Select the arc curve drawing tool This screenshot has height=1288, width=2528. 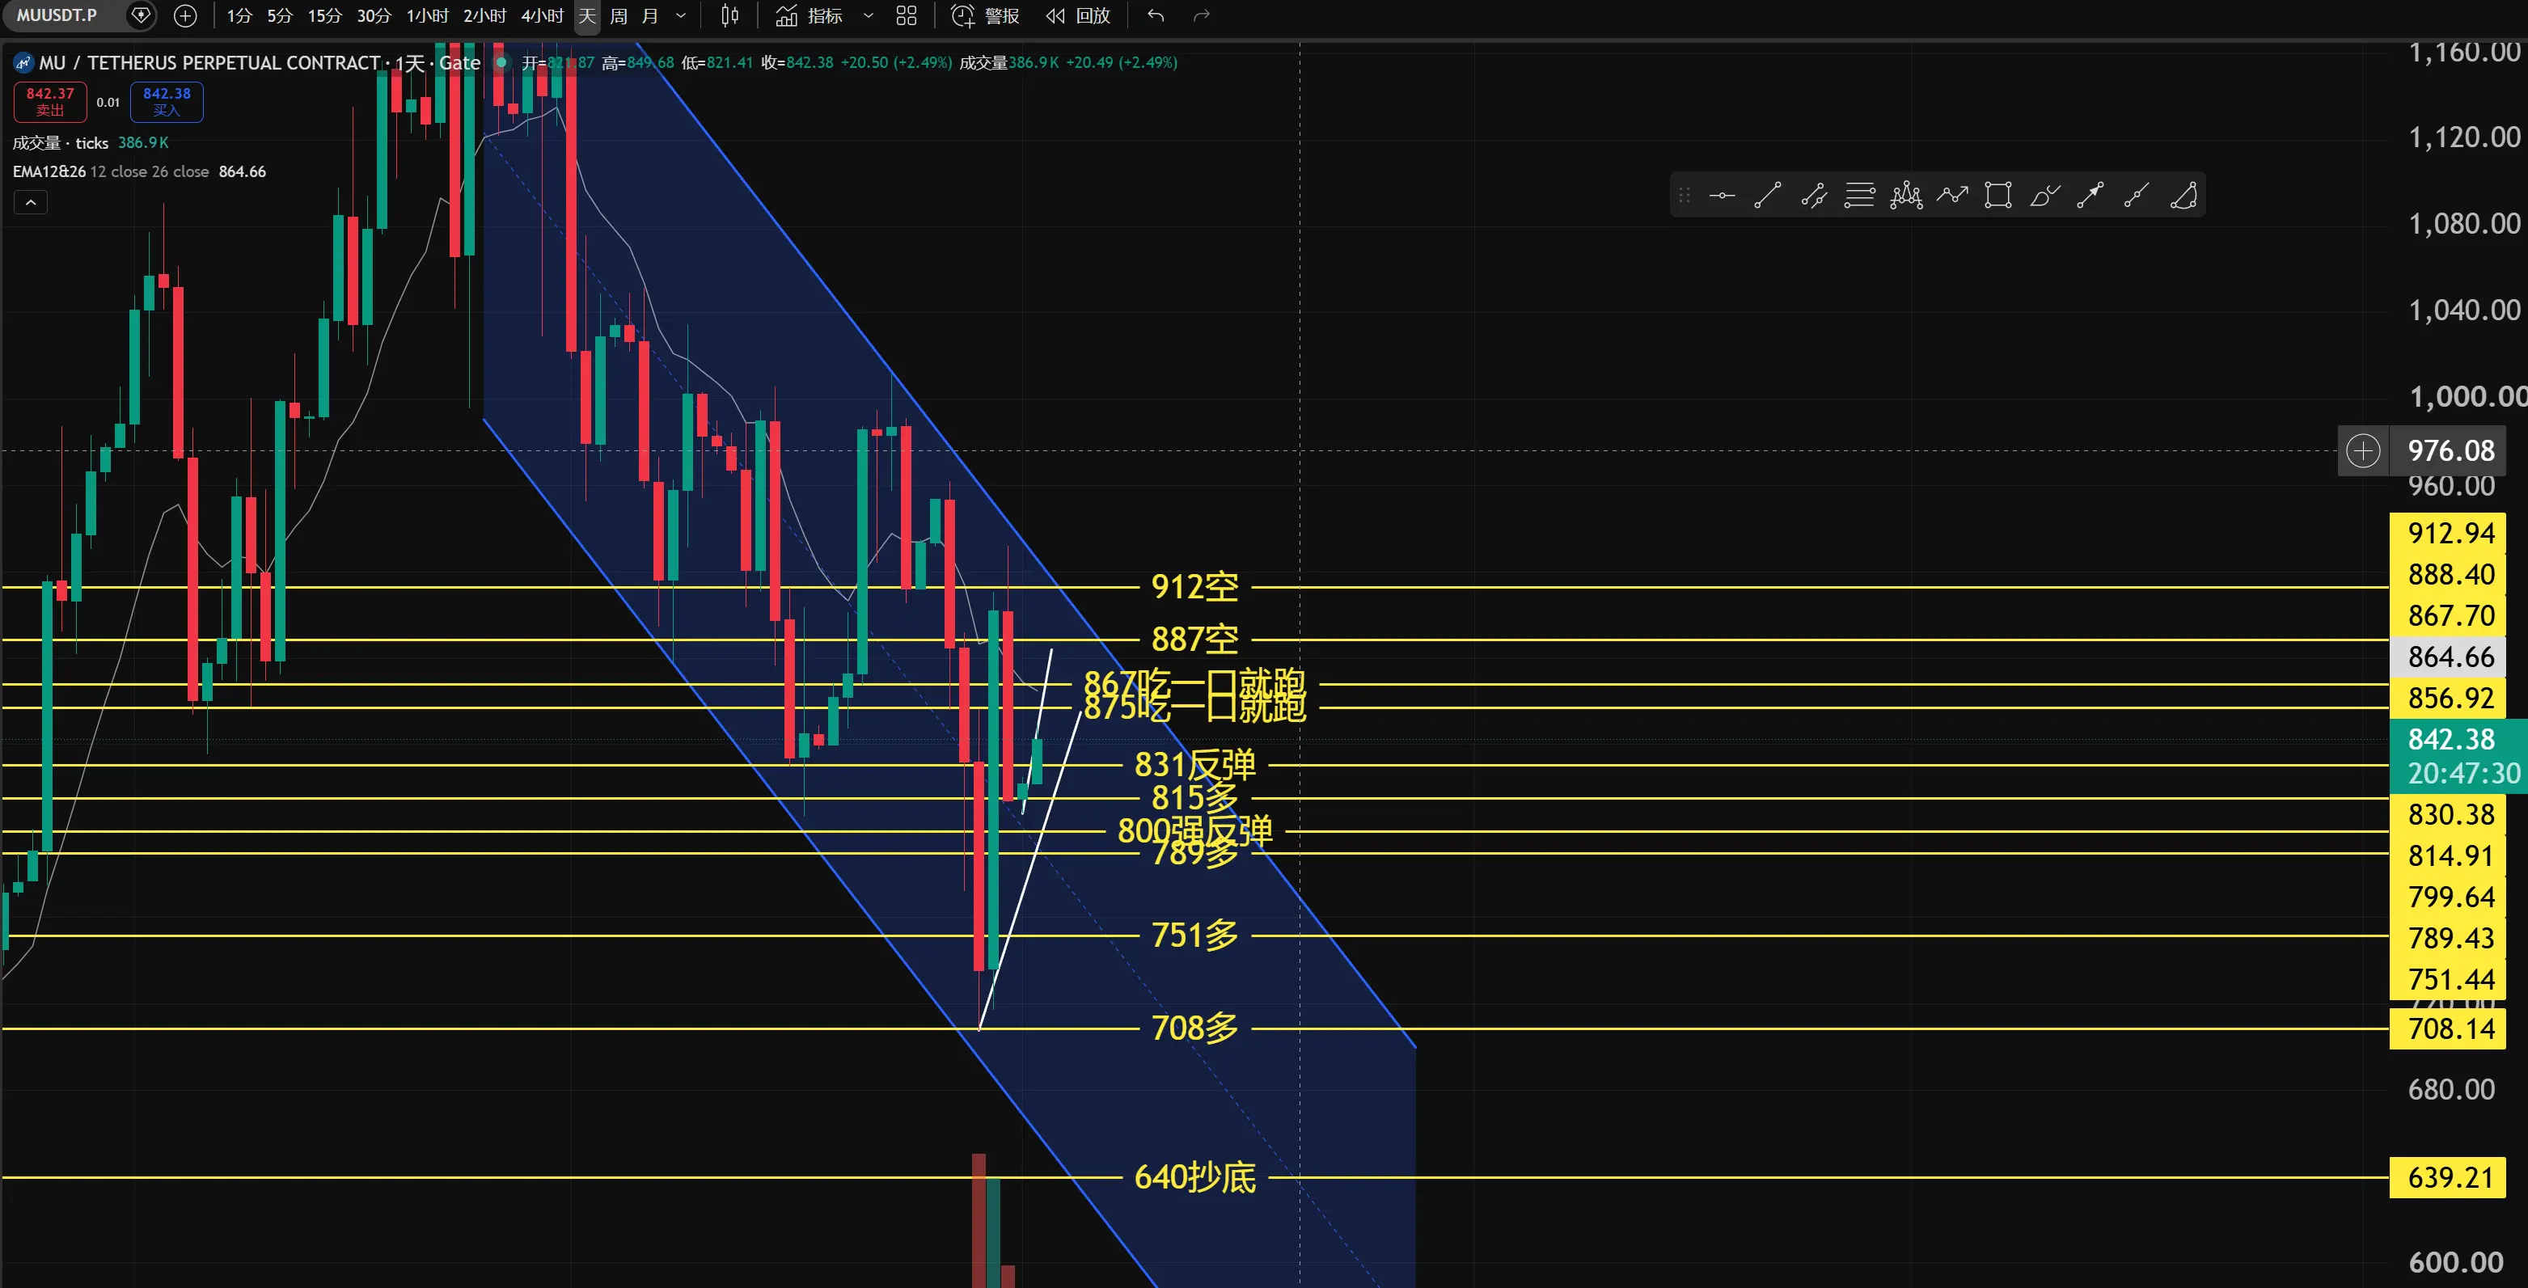[x=2183, y=196]
